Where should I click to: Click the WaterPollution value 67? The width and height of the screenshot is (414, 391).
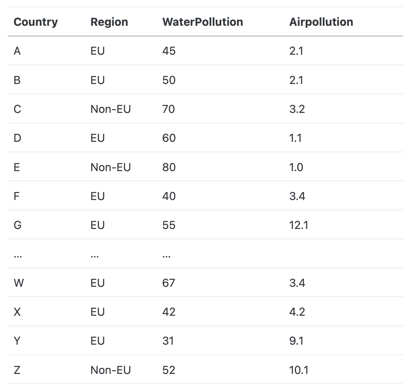click(169, 283)
